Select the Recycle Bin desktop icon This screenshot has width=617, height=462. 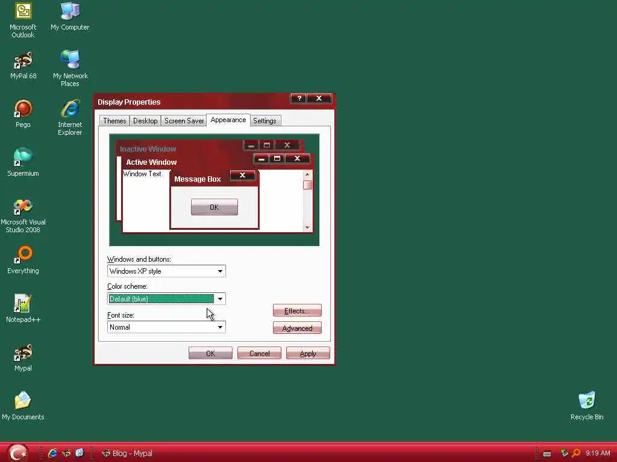pos(587,406)
